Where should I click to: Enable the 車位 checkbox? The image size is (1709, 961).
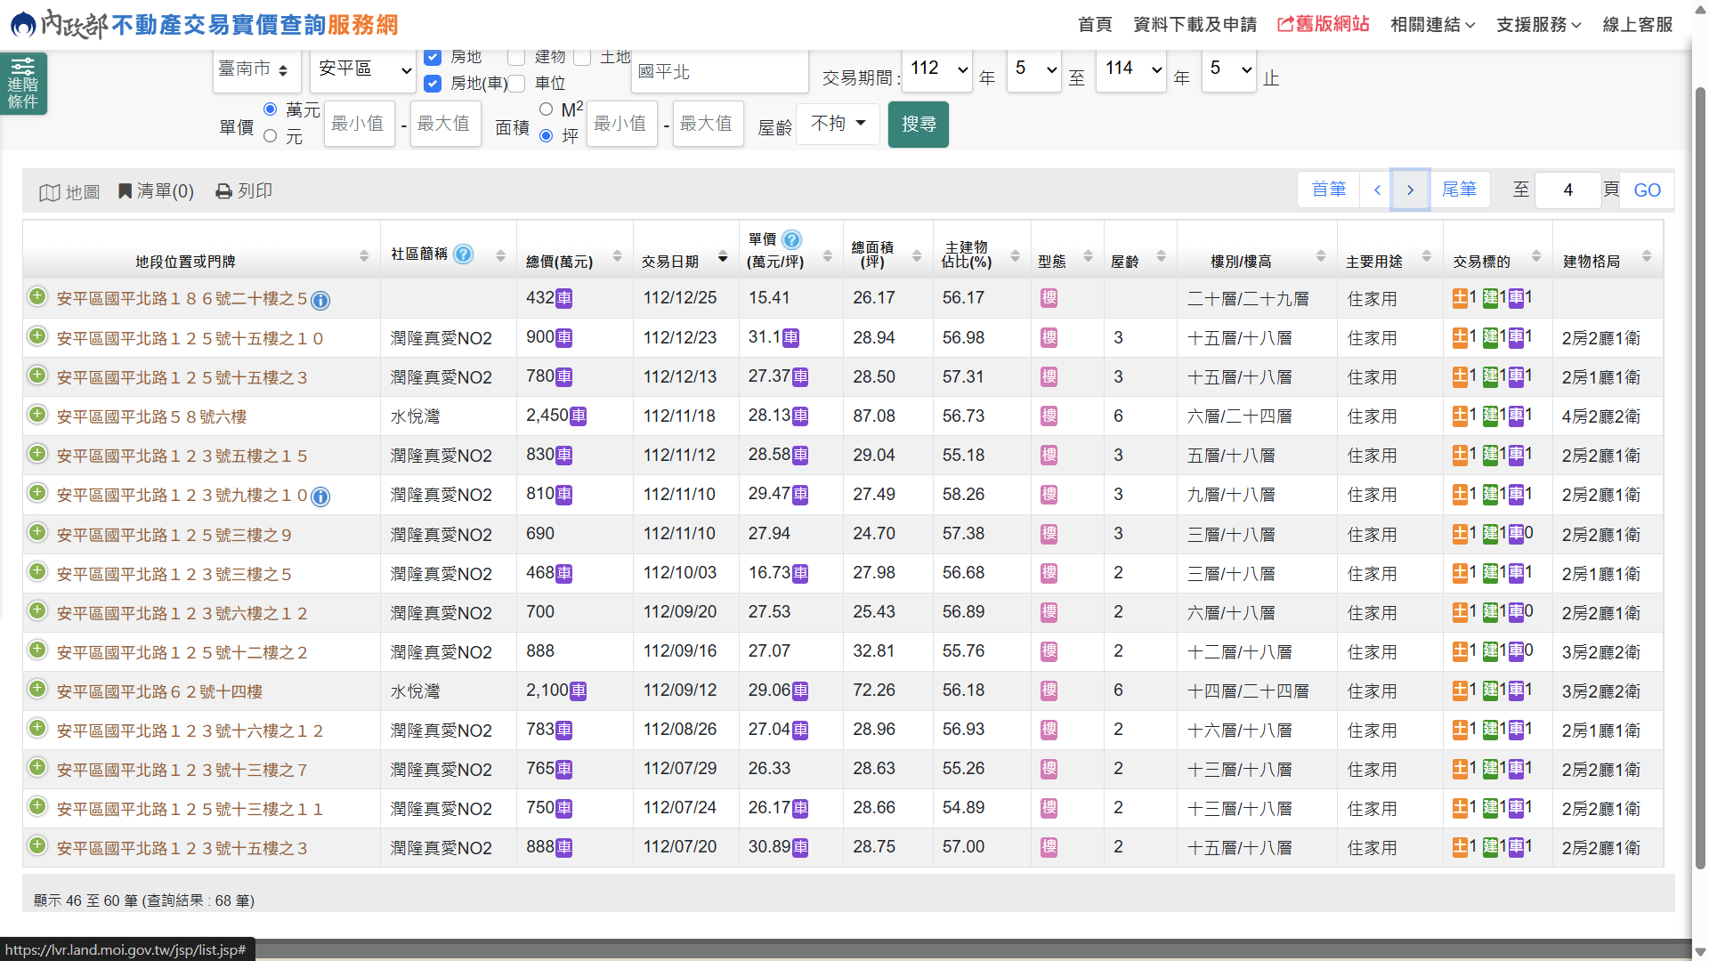tap(516, 84)
